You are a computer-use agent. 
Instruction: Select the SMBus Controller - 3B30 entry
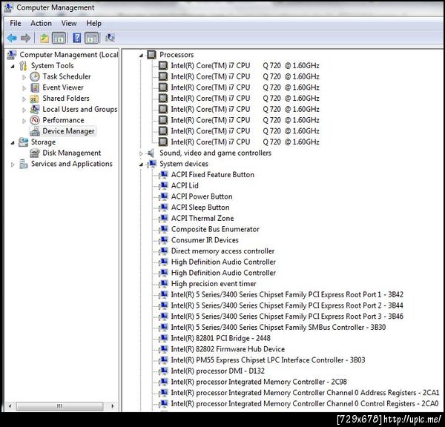[278, 328]
